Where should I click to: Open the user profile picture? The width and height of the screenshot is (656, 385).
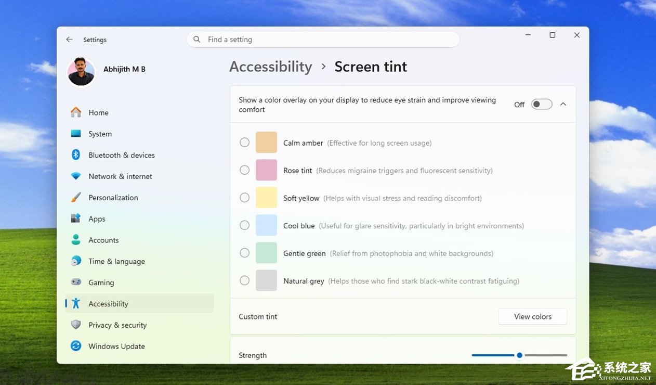[x=81, y=72]
